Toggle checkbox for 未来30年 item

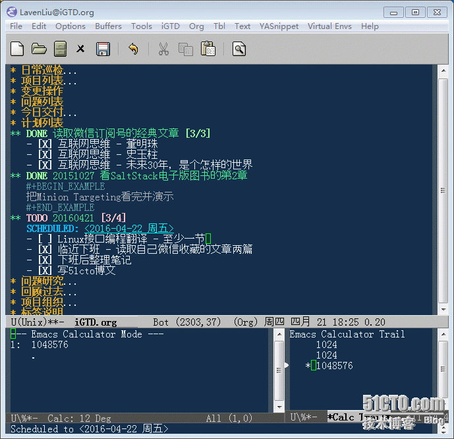(x=45, y=165)
